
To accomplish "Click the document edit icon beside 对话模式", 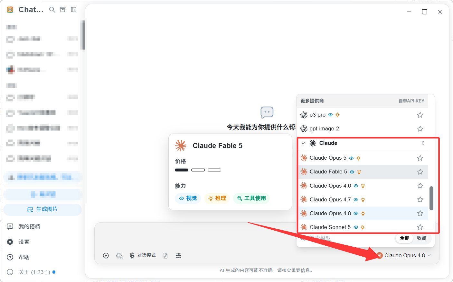I will (165, 256).
